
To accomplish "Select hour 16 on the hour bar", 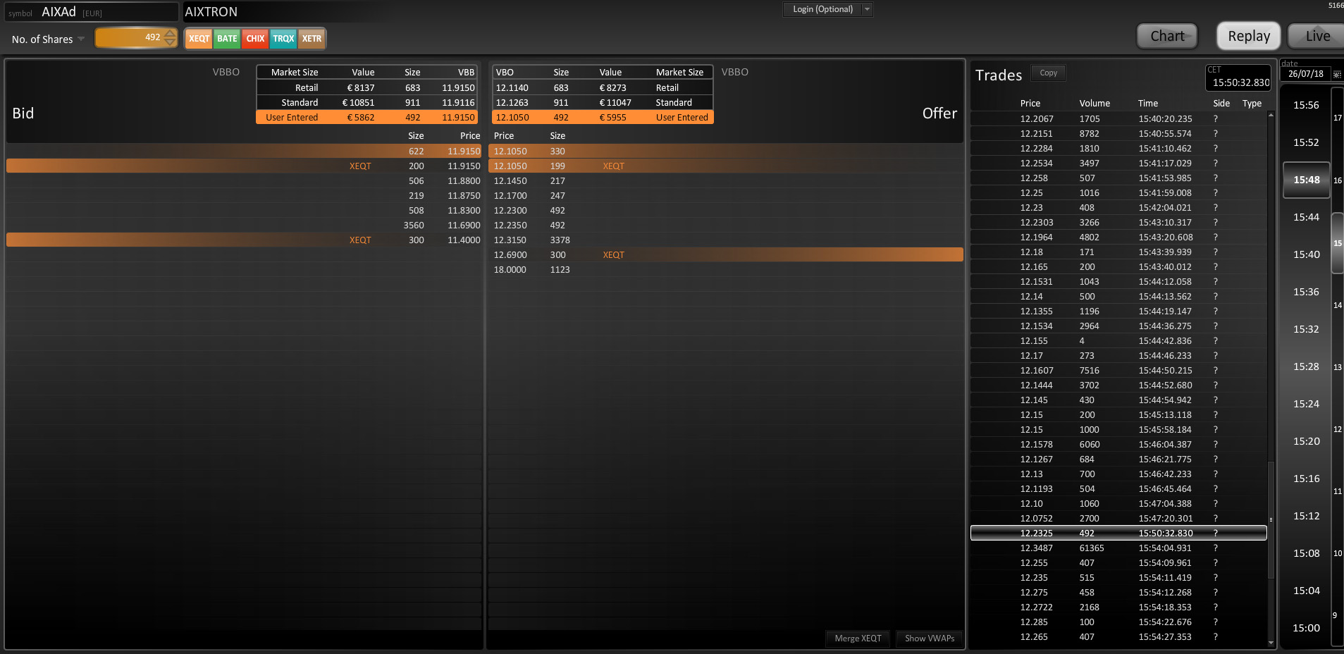I will [1337, 180].
